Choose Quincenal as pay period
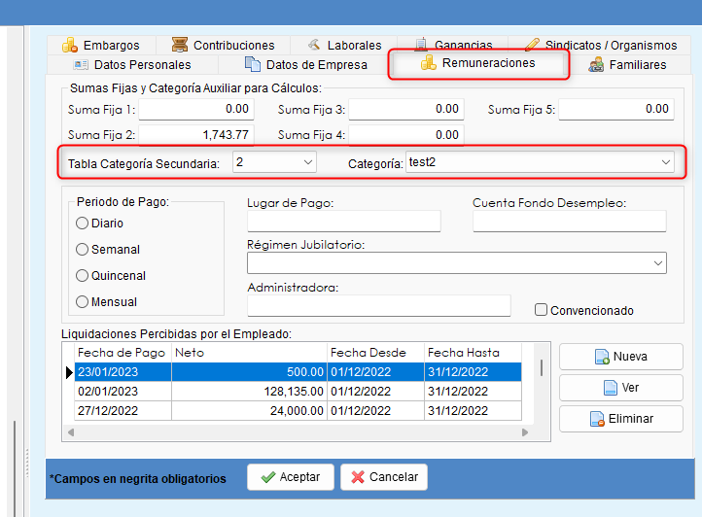This screenshot has height=517, width=702. [82, 276]
